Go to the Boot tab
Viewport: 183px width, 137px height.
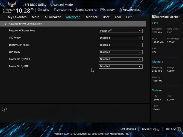click(x=106, y=17)
